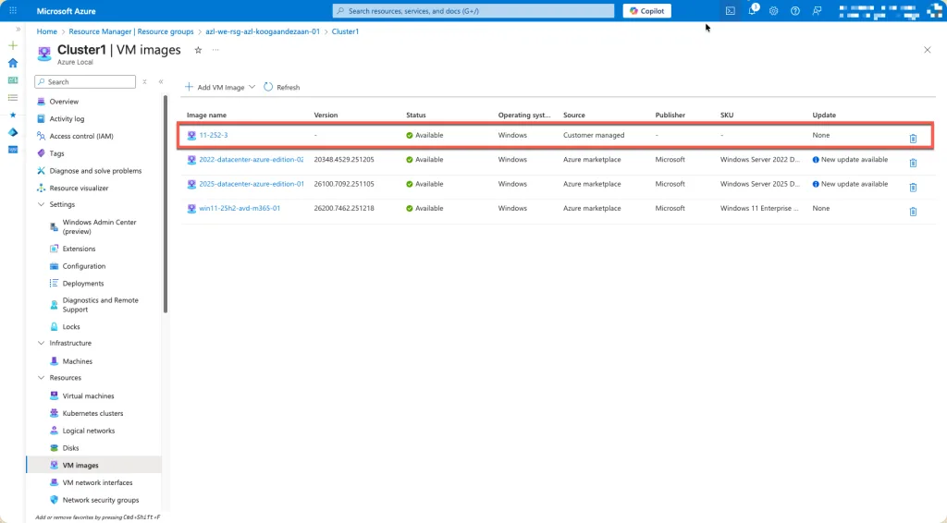The image size is (947, 523).
Task: Expand the Add VM Image dropdown
Action: point(252,87)
